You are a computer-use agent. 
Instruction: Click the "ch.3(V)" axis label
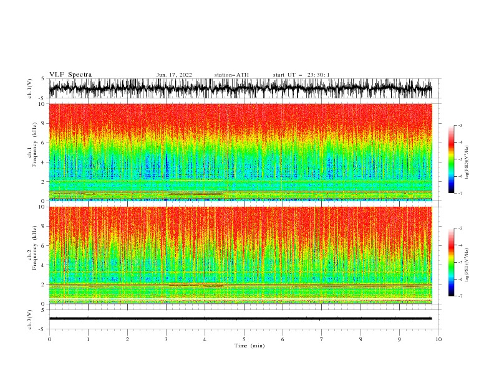click(30, 319)
